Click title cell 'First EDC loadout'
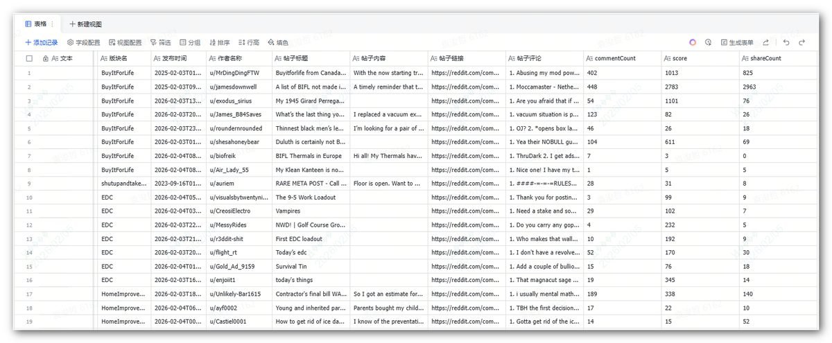 pos(311,238)
